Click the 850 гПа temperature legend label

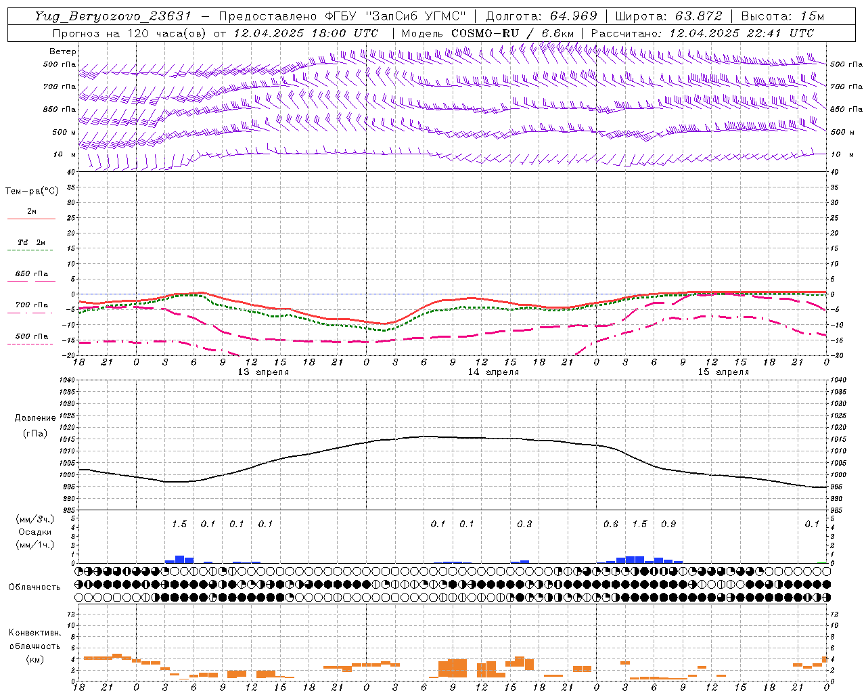pyautogui.click(x=31, y=274)
